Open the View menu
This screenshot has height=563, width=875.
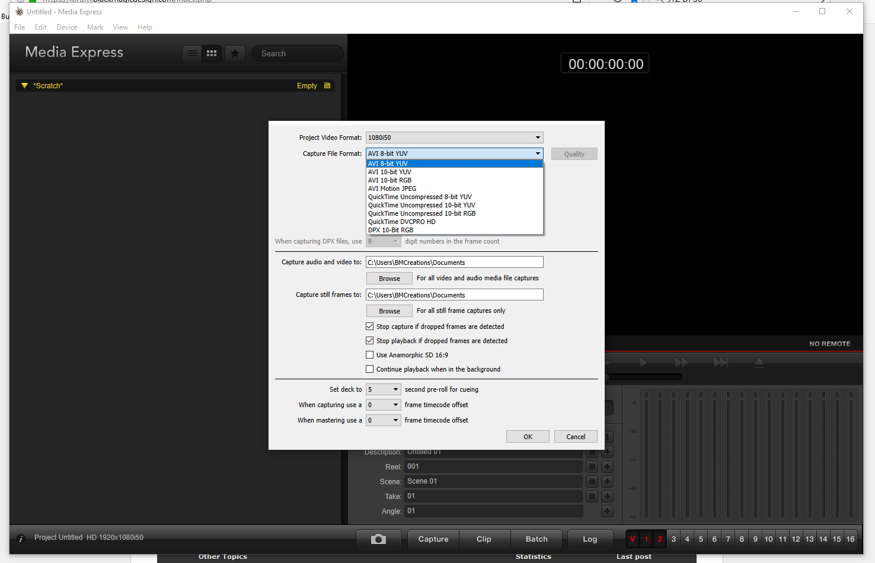tap(120, 27)
